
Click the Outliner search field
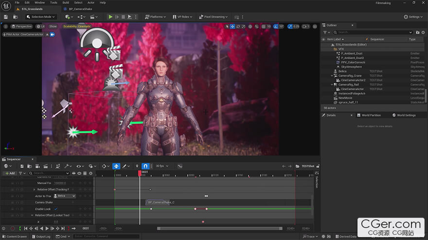373,32
